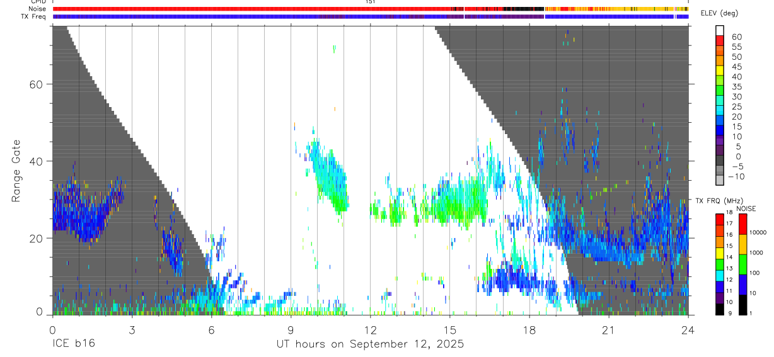The height and width of the screenshot is (357, 774).
Task: Click the "ELEV (deg)" color bar title
Action: (720, 13)
